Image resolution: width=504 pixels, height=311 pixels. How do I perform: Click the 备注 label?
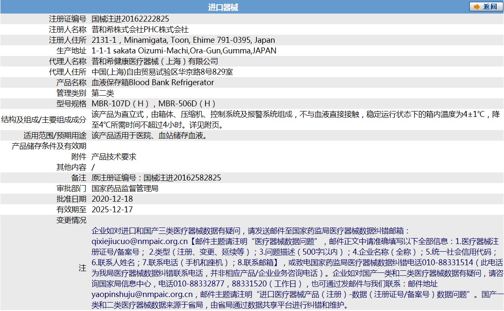(x=79, y=178)
